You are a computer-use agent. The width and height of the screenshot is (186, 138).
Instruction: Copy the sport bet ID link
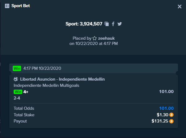(107, 24)
